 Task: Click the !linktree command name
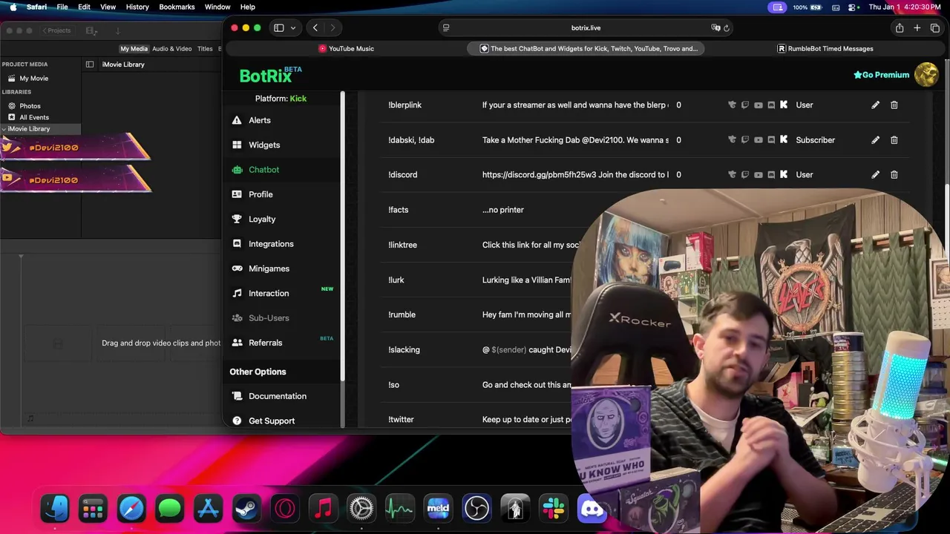click(x=402, y=245)
